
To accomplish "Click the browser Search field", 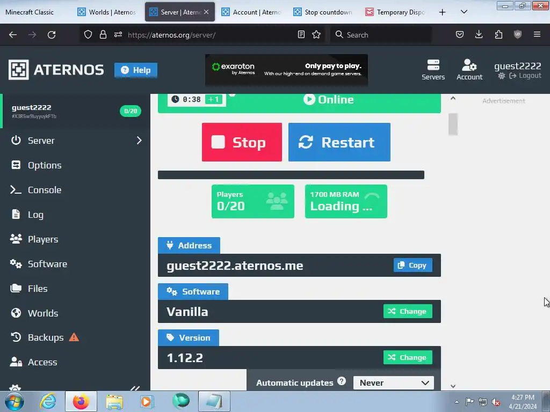I will pyautogui.click(x=381, y=35).
